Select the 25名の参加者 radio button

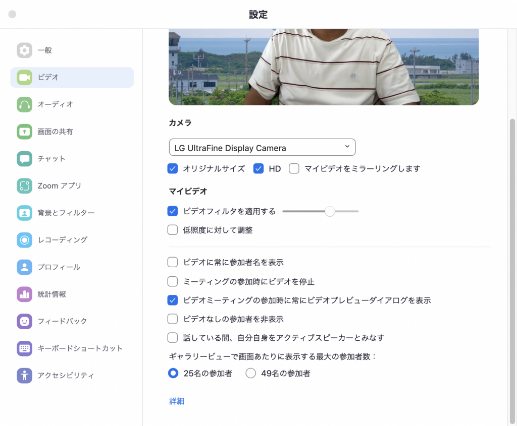click(x=173, y=374)
